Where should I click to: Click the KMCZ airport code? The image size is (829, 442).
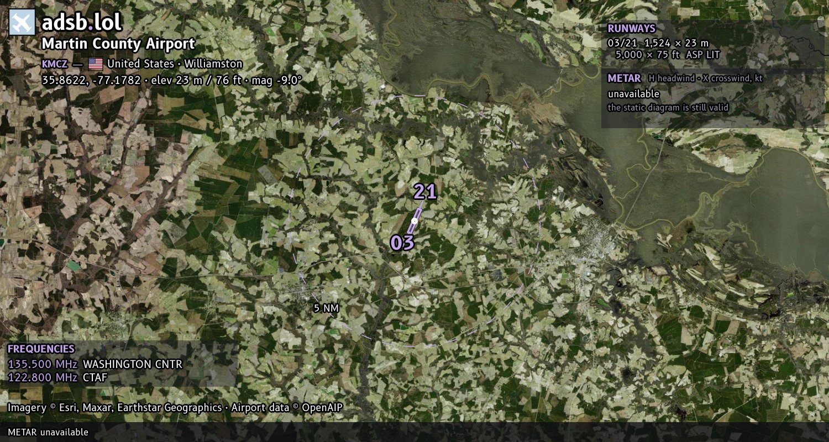pyautogui.click(x=55, y=64)
